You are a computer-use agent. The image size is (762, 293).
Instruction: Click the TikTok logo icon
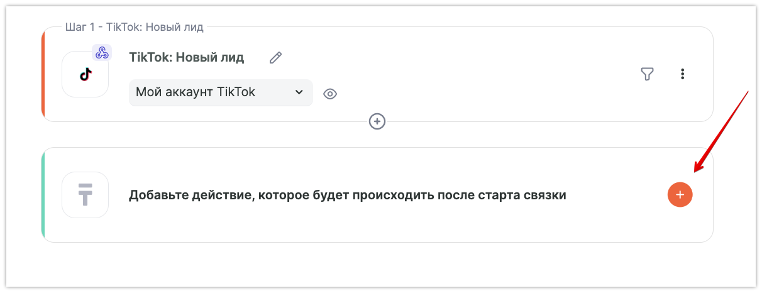coord(86,74)
